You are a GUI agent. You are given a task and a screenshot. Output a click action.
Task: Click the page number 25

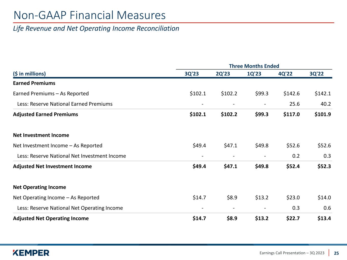[336, 253]
